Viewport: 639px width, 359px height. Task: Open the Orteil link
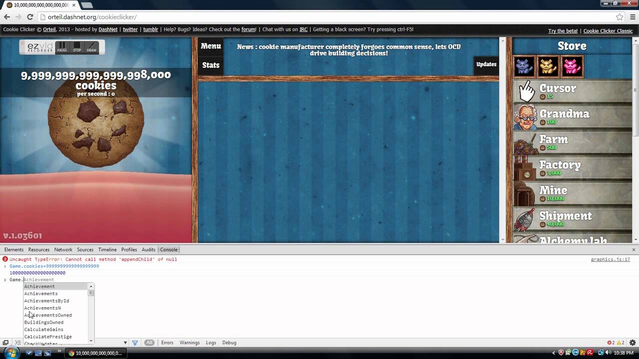point(49,29)
